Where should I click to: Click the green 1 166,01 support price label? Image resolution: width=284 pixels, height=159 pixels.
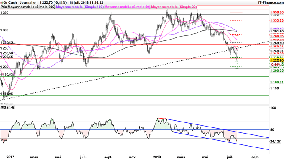tap(277, 82)
